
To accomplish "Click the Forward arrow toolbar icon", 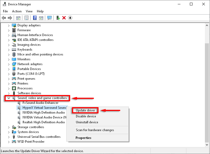I will [x=10, y=18].
